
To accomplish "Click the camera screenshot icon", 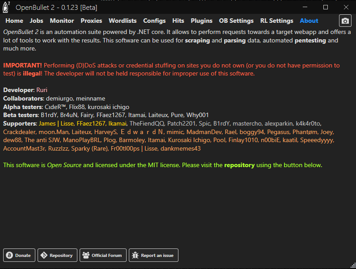I will [345, 21].
